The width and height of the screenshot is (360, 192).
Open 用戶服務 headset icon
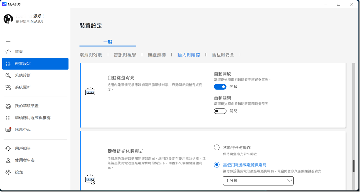(8, 148)
